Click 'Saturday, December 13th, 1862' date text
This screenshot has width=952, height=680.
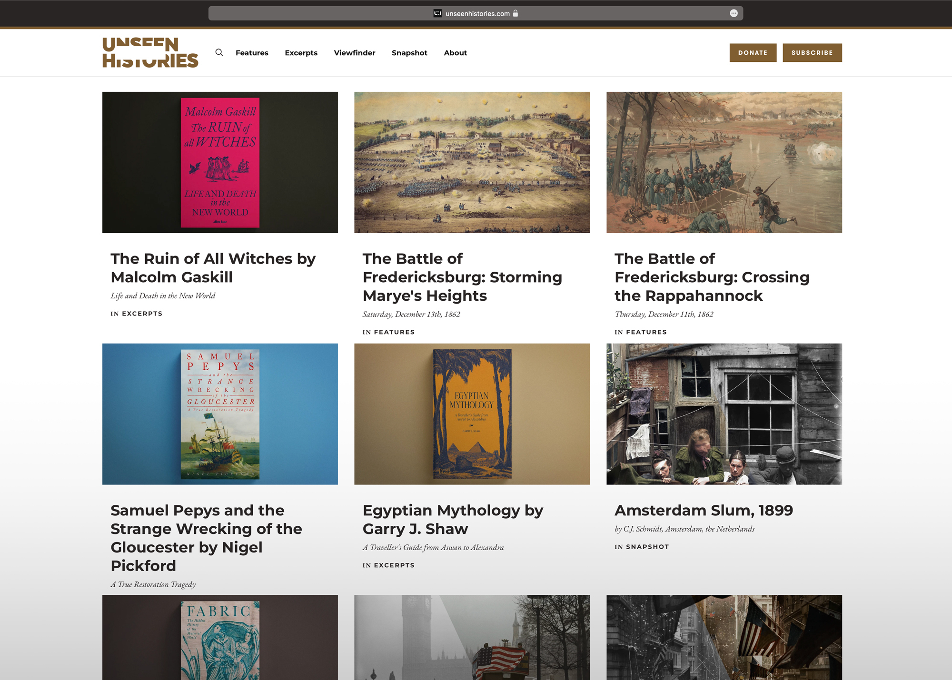click(x=411, y=314)
